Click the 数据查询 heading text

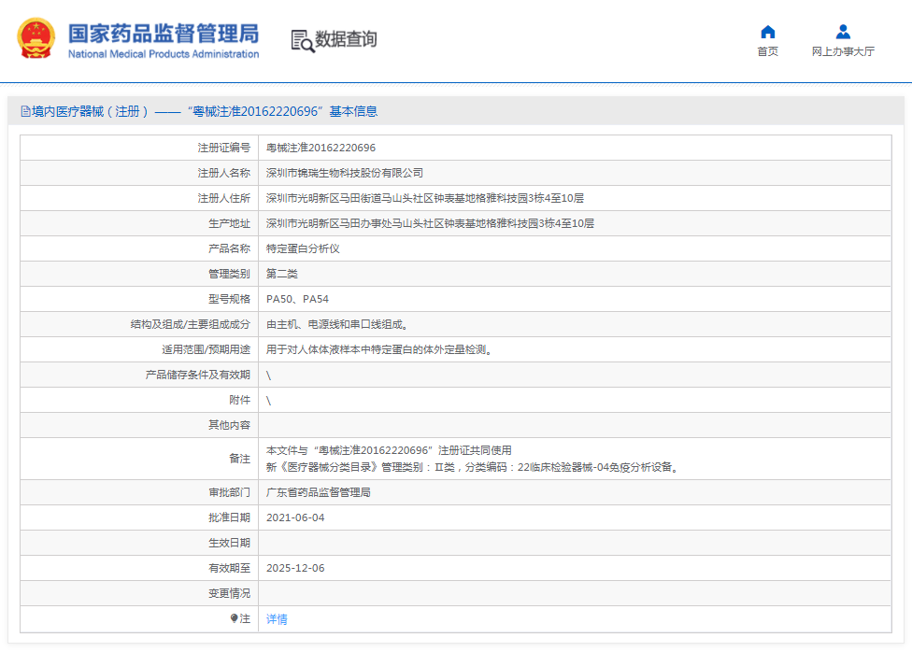[x=346, y=39]
